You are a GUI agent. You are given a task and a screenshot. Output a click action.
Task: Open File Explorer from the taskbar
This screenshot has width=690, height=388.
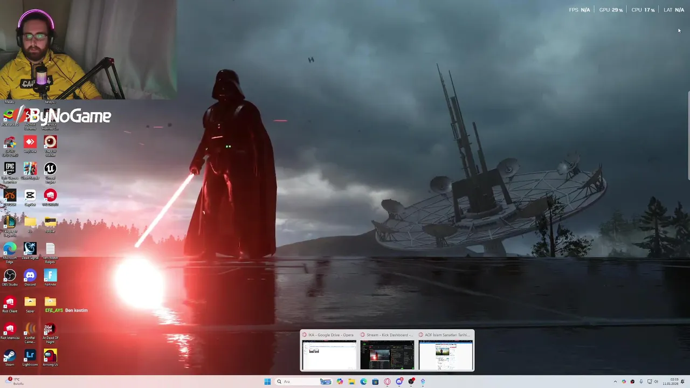pyautogui.click(x=351, y=382)
